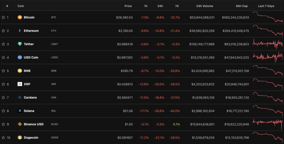
Task: Add Binance USD to favorites star
Action: (3, 124)
